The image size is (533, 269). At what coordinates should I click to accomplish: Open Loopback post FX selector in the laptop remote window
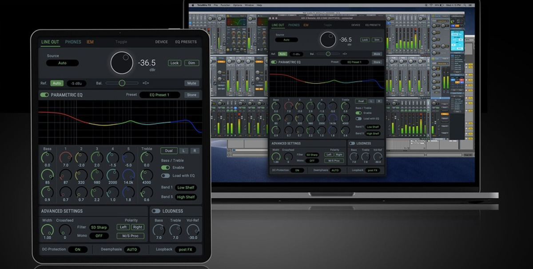click(x=373, y=170)
